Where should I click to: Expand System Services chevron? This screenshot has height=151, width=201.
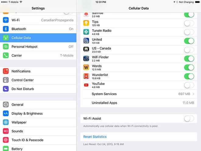coord(193,94)
